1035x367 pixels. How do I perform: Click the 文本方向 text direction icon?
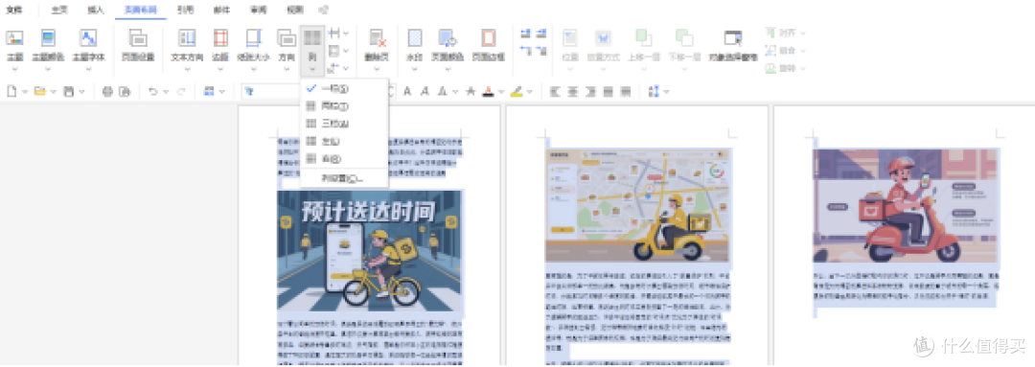click(188, 37)
